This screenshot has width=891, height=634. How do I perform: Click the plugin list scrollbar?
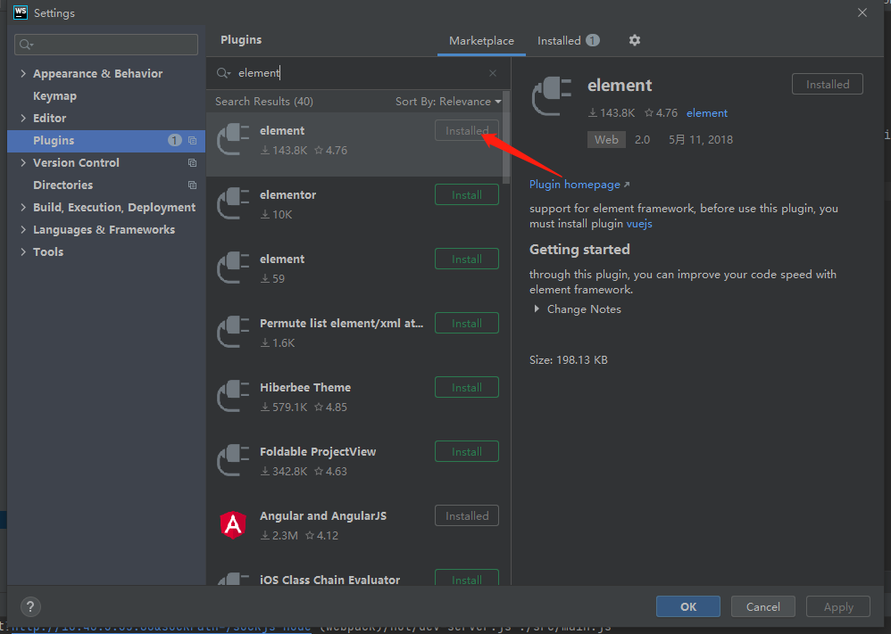(x=506, y=136)
